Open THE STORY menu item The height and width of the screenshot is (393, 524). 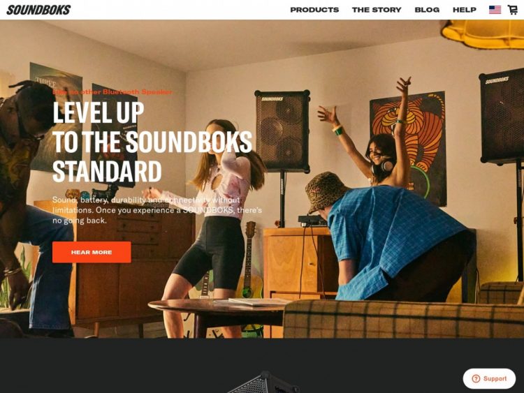click(x=377, y=10)
